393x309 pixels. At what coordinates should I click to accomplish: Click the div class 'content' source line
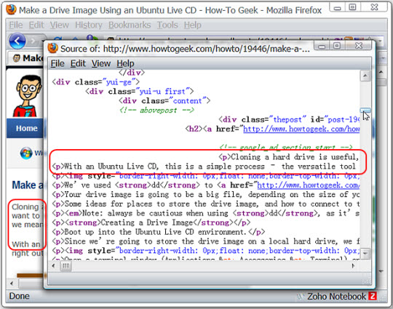(164, 100)
